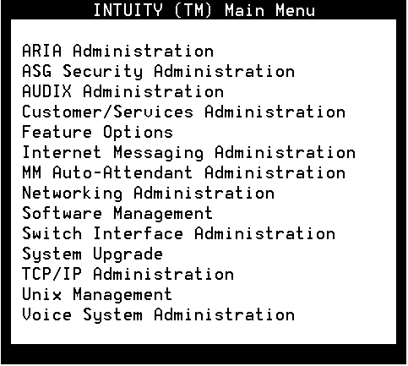The height and width of the screenshot is (366, 408).
Task: Open Internet Messaging Administration
Action: pyautogui.click(x=188, y=153)
